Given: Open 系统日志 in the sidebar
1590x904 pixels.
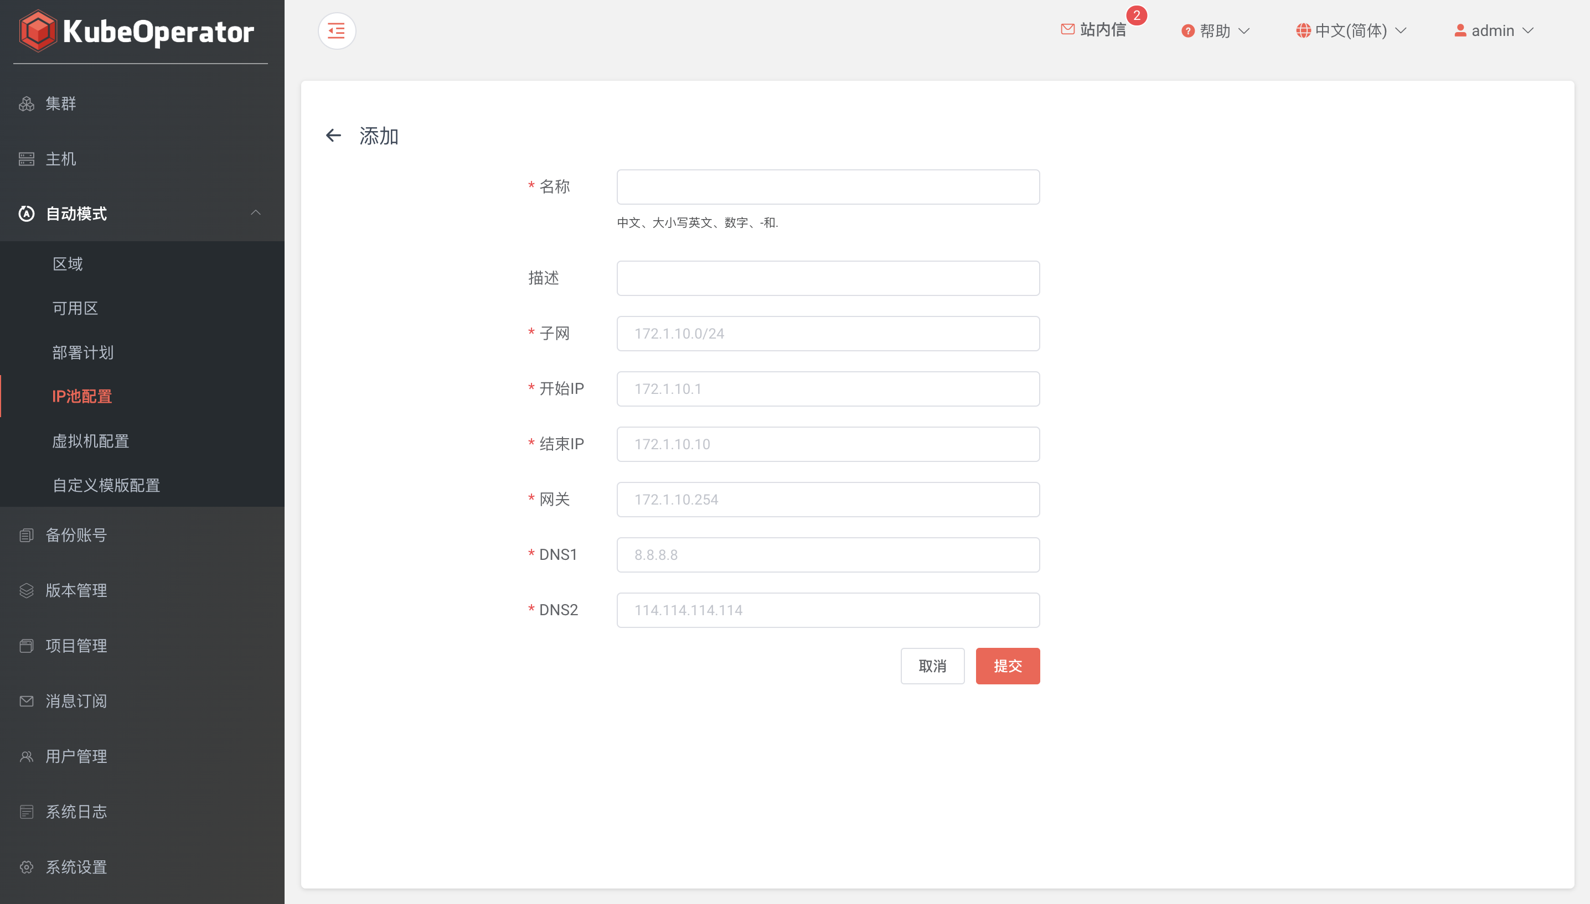Looking at the screenshot, I should pos(142,811).
